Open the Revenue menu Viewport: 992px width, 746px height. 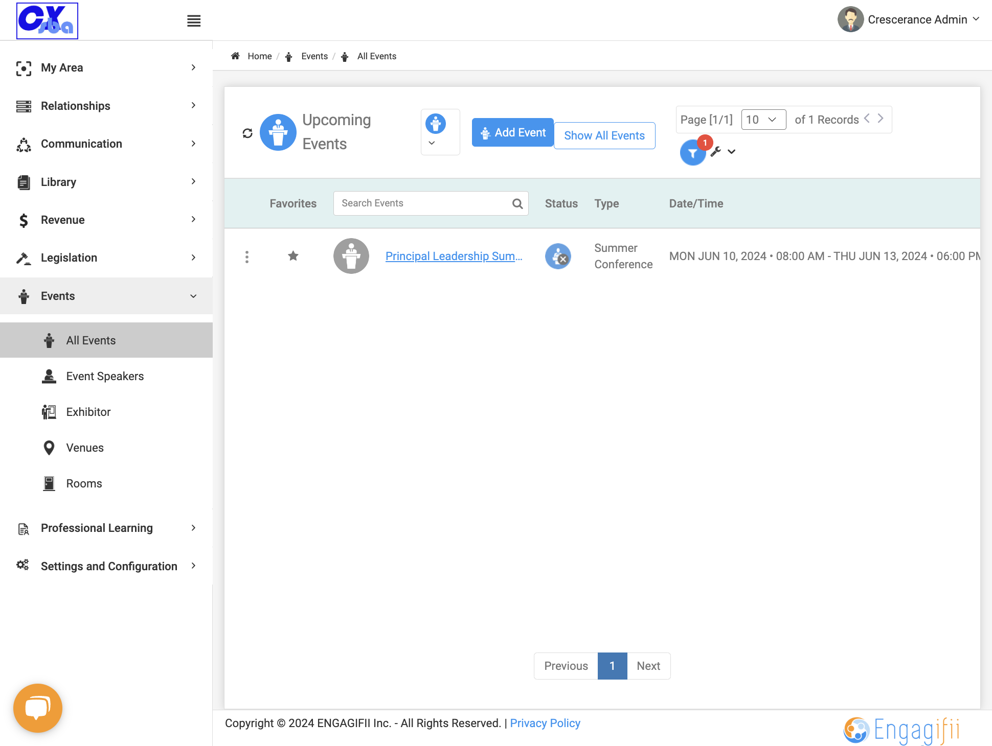(106, 220)
